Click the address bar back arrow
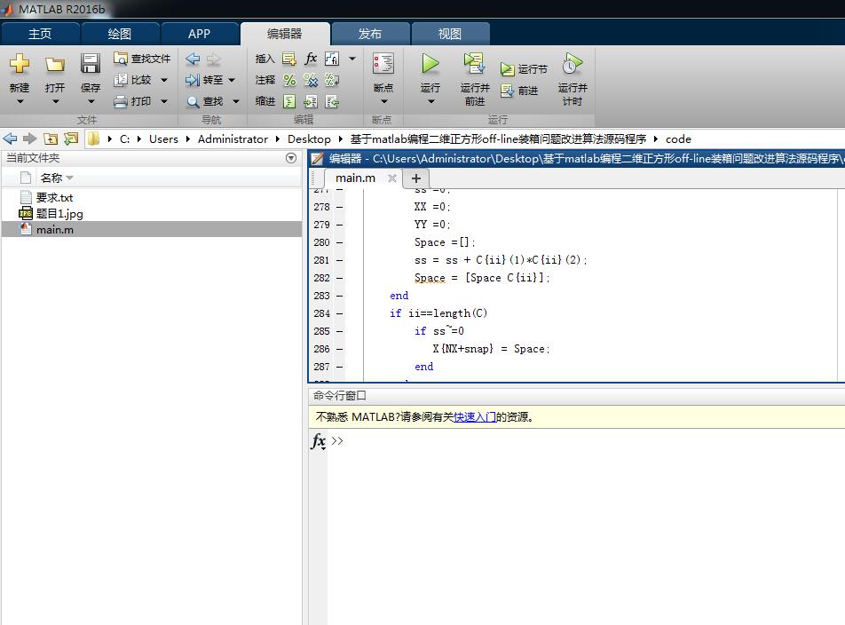This screenshot has height=625, width=845. coord(11,139)
